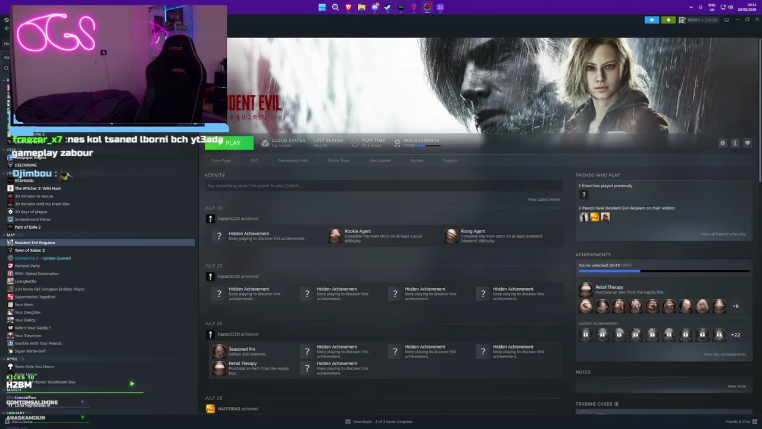Select The Witcher 3: Wild Hunt in library

(38, 188)
